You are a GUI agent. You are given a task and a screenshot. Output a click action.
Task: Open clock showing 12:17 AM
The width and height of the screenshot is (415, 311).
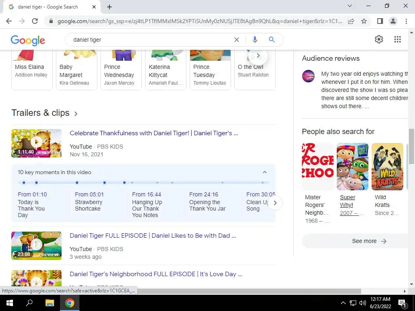pyautogui.click(x=380, y=303)
